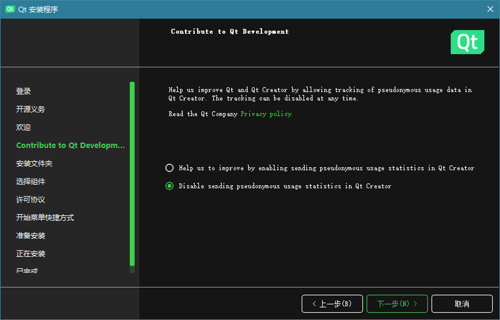Click the Help us improve Qt description text
500x320 pixels.
[x=320, y=94]
